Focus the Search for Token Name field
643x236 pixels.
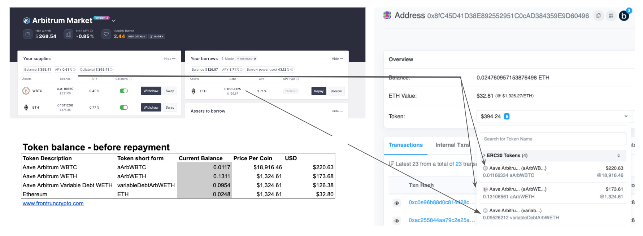tap(553, 139)
